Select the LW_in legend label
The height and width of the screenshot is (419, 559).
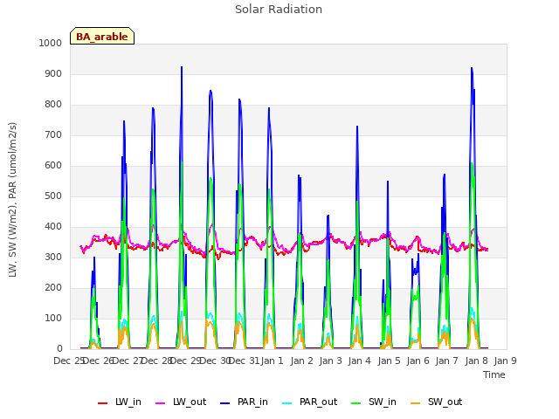pyautogui.click(x=128, y=402)
